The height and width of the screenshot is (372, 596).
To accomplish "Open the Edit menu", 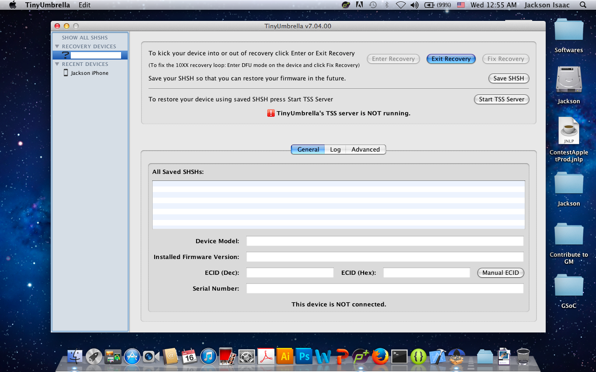I will (x=85, y=5).
